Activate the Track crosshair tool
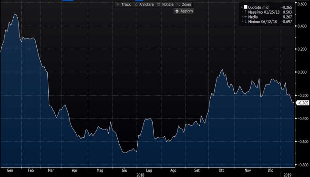Screen dimensions: 310x177 pos(123,4)
